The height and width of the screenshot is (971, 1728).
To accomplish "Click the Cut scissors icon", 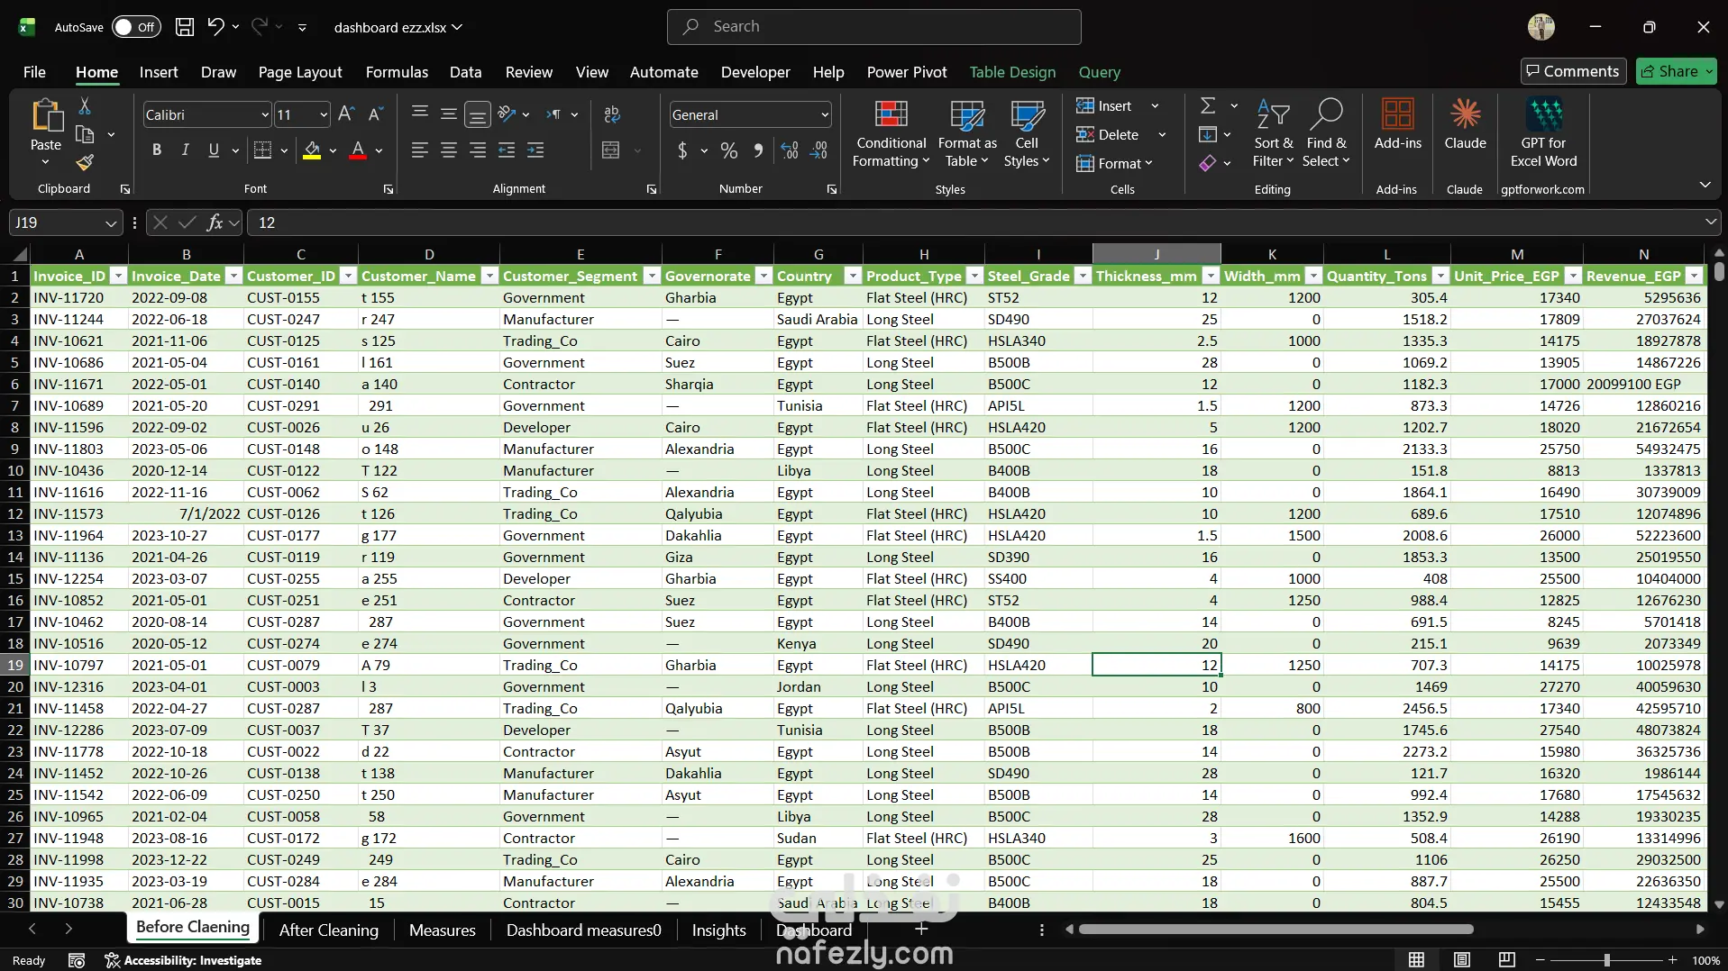I will point(85,106).
